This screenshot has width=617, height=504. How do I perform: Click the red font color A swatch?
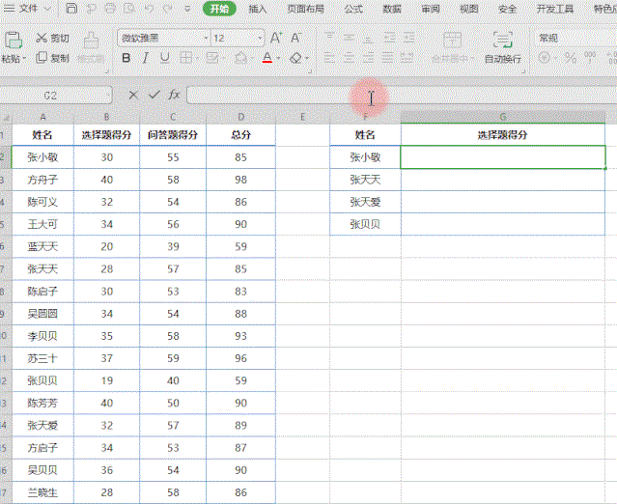point(267,58)
